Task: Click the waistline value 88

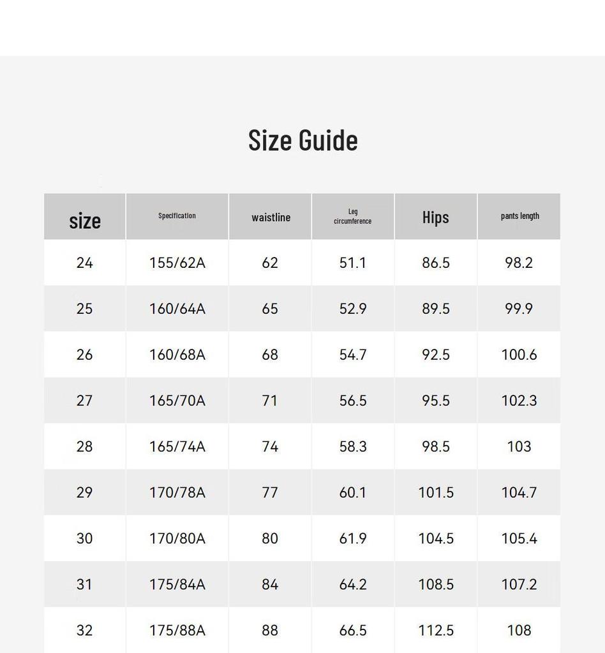Action: tap(270, 631)
